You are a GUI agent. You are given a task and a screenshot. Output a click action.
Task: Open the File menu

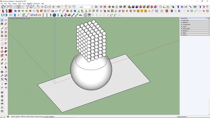[x=2, y=4]
